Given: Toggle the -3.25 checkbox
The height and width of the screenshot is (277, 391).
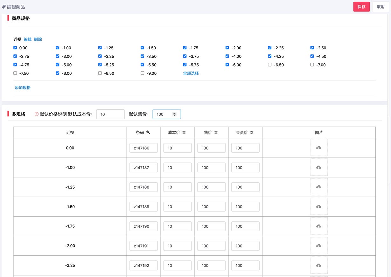Looking at the screenshot, I should [x=100, y=56].
